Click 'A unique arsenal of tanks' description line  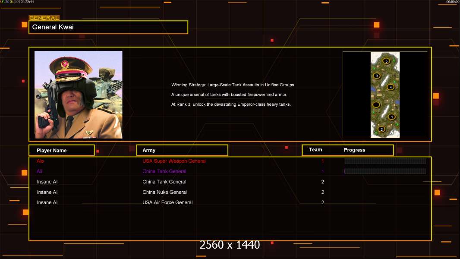click(229, 95)
